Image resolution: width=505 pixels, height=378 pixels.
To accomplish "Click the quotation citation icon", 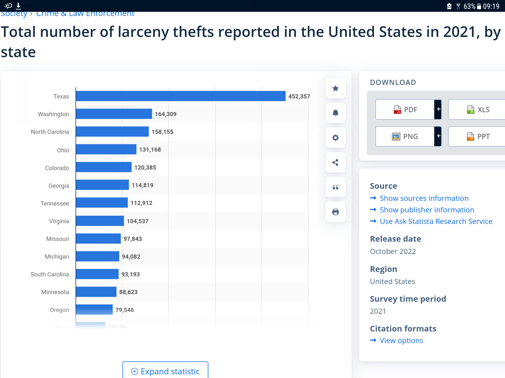I will pyautogui.click(x=335, y=187).
